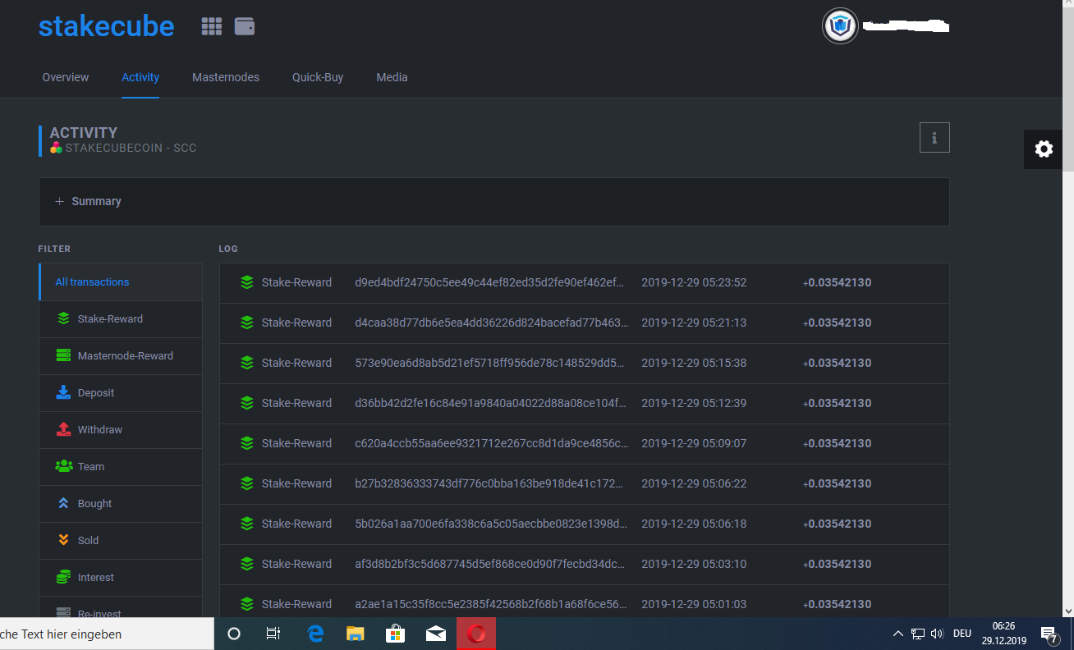Viewport: 1074px width, 650px height.
Task: Click the Withdraw filter icon
Action: [63, 430]
